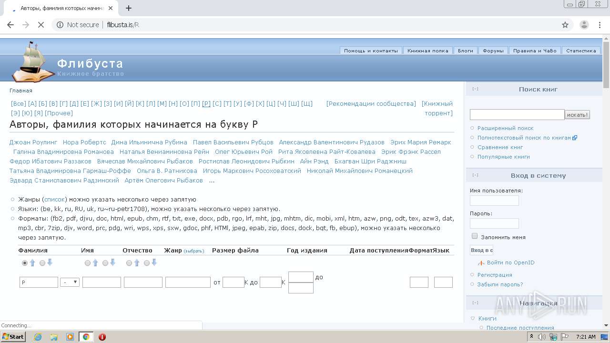The image size is (610, 343).
Task: Open Статистика tab
Action: 581,50
